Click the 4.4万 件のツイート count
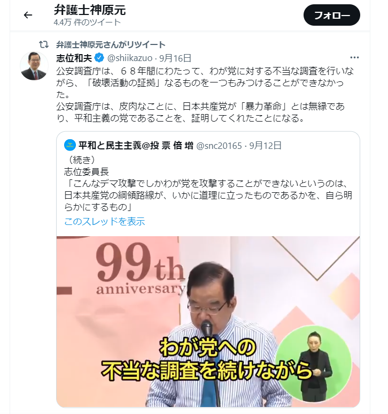The width and height of the screenshot is (388, 414). click(x=87, y=22)
